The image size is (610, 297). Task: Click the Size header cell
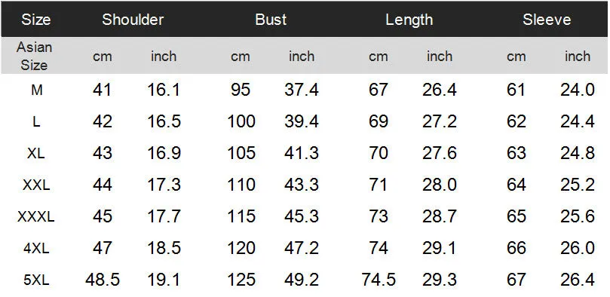point(35,20)
